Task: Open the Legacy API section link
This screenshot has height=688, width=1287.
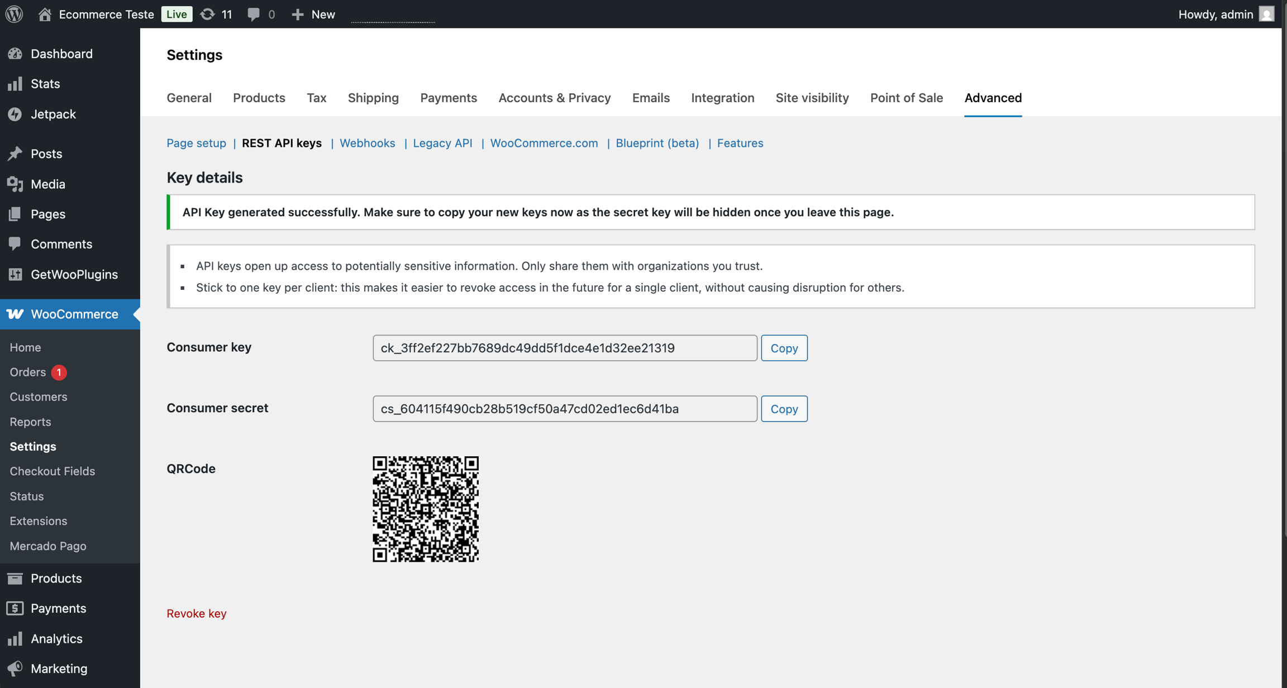Action: click(x=442, y=143)
